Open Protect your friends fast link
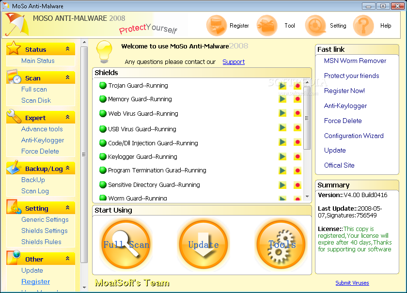Image resolution: width=407 pixels, height=293 pixels. pyautogui.click(x=351, y=76)
